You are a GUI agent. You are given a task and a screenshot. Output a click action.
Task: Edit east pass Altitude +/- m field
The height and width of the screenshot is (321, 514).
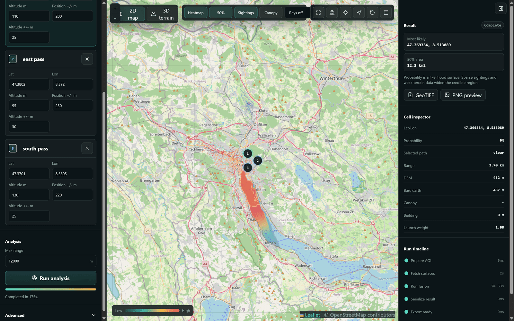29,127
